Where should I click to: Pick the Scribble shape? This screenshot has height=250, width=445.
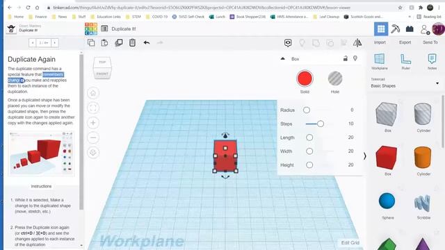tap(423, 203)
